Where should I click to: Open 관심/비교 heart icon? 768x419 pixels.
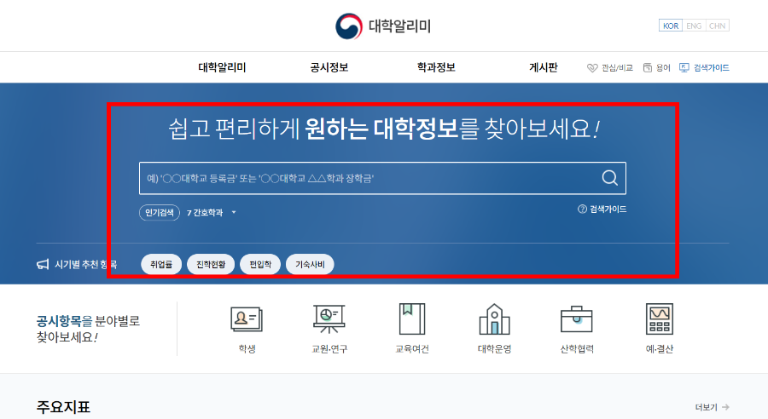click(592, 68)
